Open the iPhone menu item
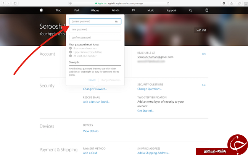The width and height of the screenshot is (248, 155). pyautogui.click(x=95, y=10)
